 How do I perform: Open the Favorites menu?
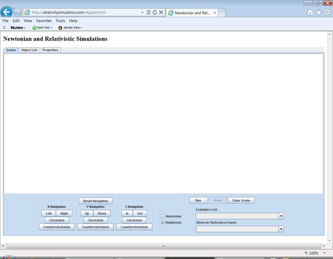point(44,21)
